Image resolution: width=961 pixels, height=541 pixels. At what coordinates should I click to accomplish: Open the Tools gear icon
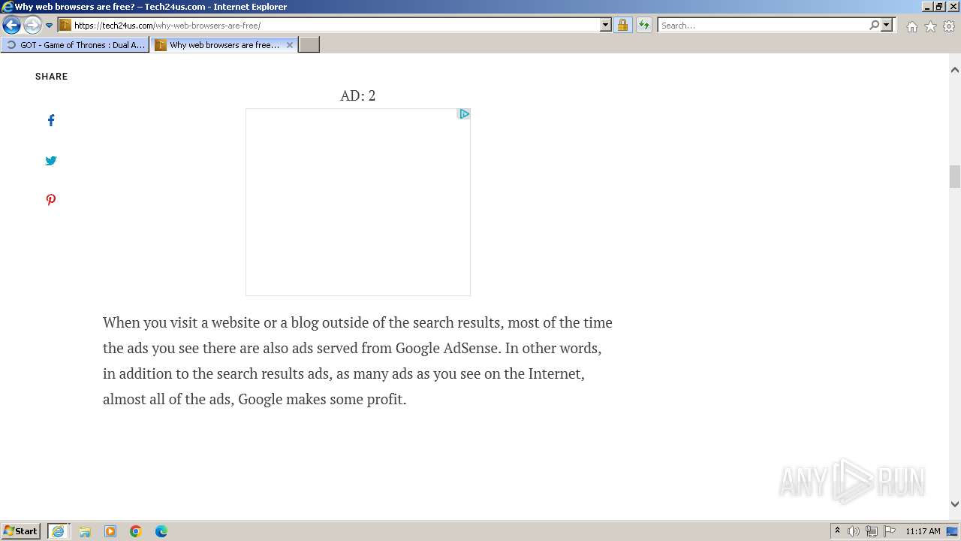pos(949,26)
